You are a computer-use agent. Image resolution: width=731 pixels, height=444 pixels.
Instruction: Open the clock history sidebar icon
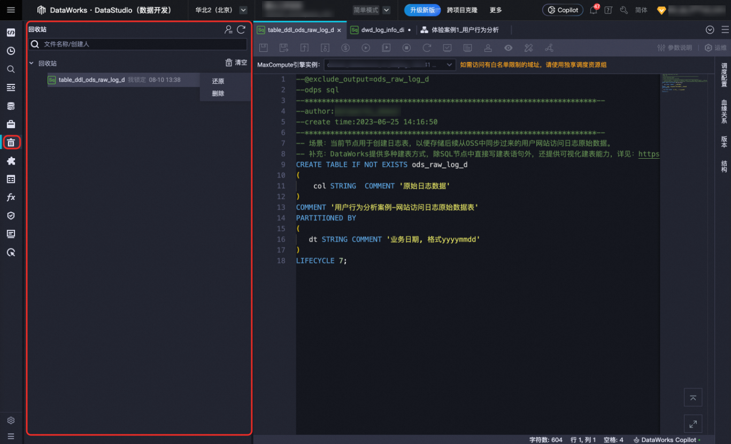click(11, 51)
